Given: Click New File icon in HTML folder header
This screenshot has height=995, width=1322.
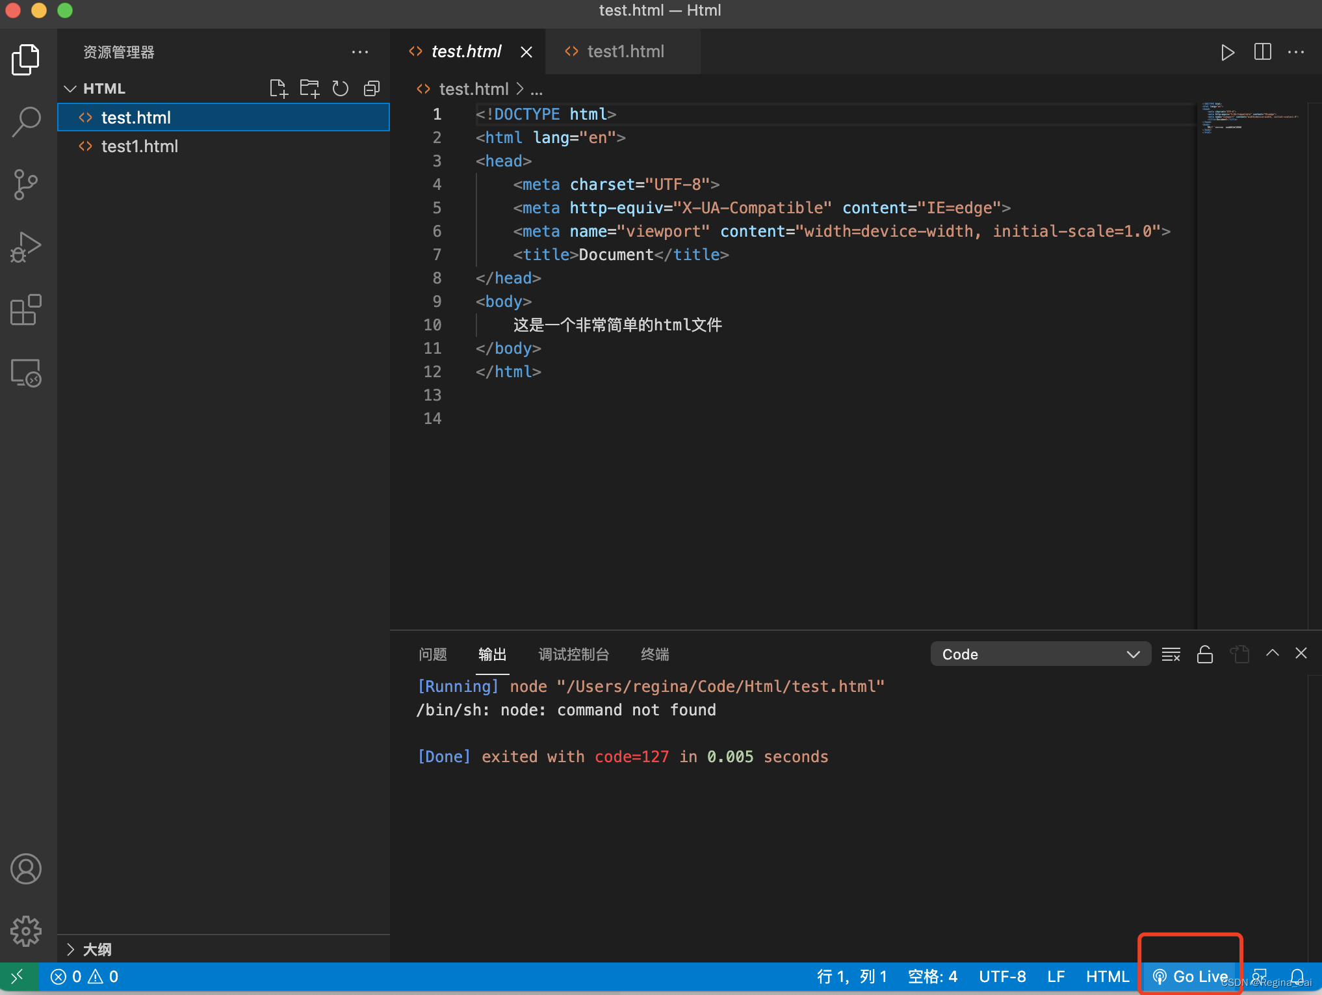Looking at the screenshot, I should 278,88.
